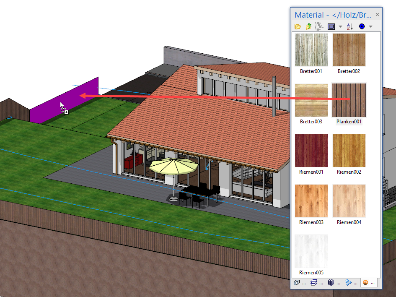
Task: Open the material folder icon
Action: point(298,26)
